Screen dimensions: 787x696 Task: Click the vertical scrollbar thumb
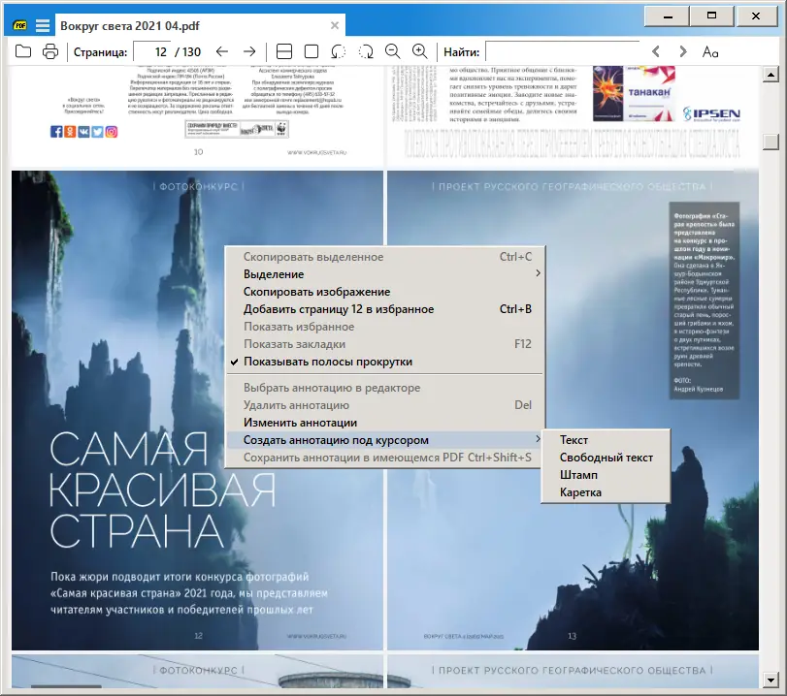pos(771,142)
